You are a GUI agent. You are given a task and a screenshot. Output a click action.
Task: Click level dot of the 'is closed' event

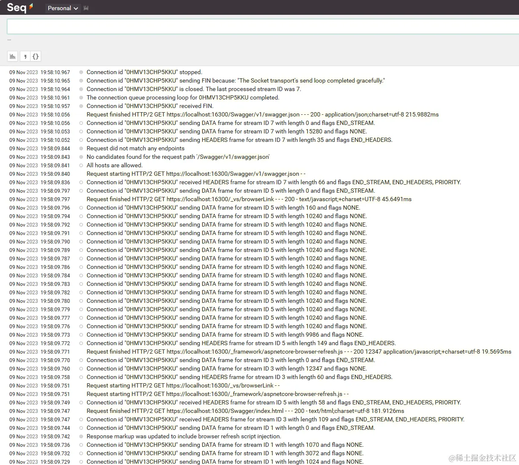click(81, 89)
